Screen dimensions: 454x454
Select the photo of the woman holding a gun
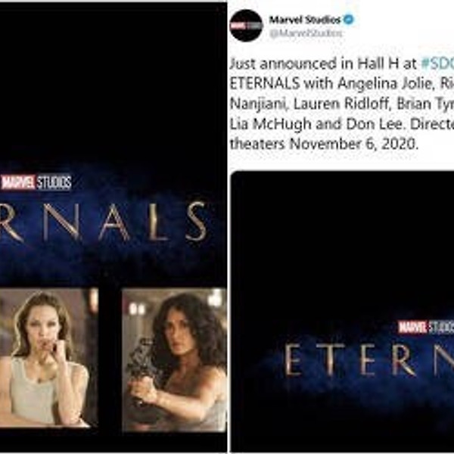coord(174,359)
